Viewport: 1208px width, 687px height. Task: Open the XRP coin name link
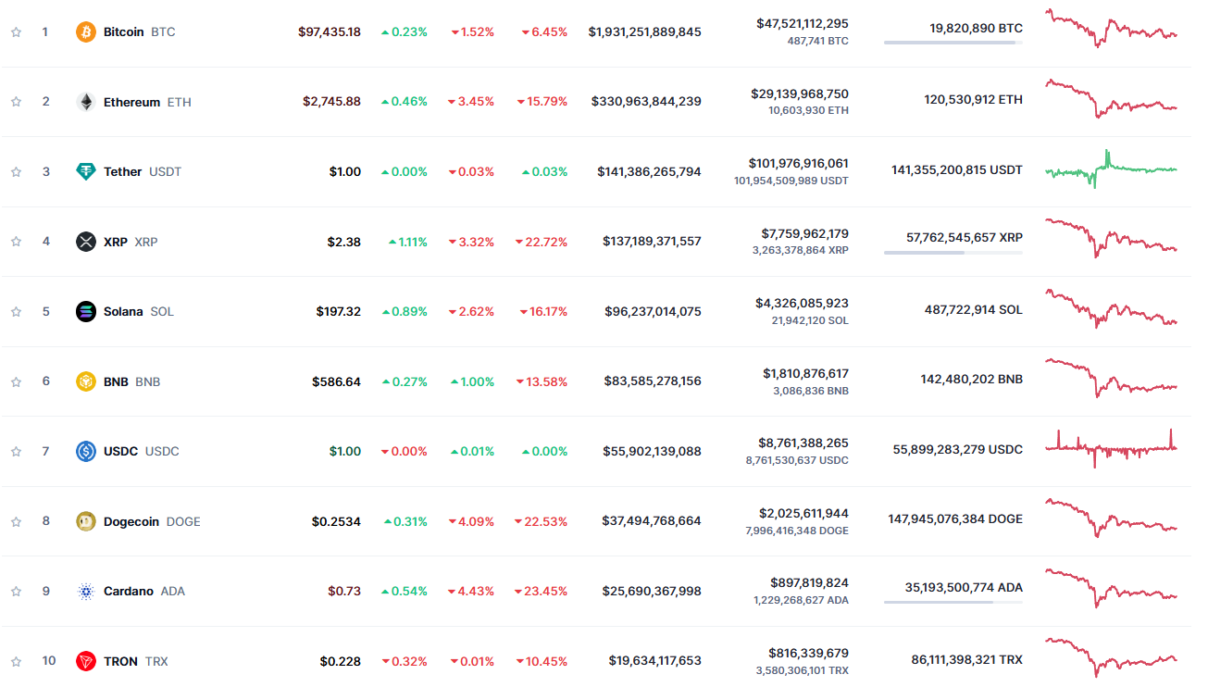116,242
